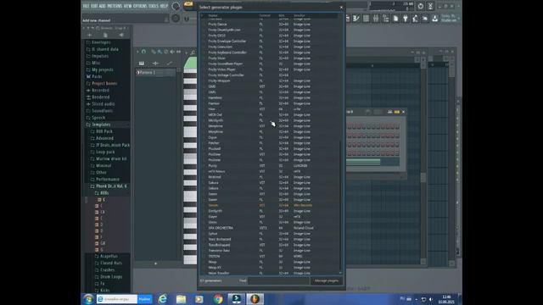Open Windows Start menu

click(x=88, y=299)
